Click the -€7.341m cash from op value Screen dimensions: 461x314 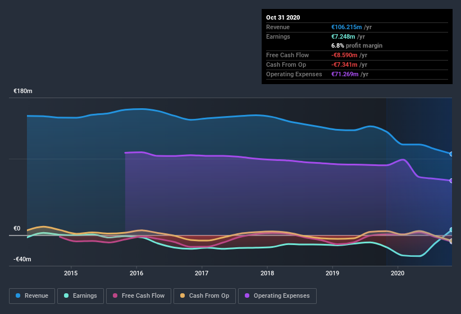point(344,64)
